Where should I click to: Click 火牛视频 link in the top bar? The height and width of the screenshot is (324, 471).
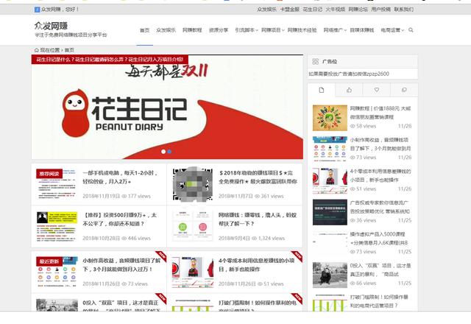pos(336,10)
